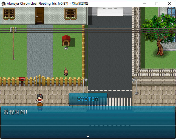176x139 pixels.
Task: Click the wooden front door of house
Action: [40, 15]
